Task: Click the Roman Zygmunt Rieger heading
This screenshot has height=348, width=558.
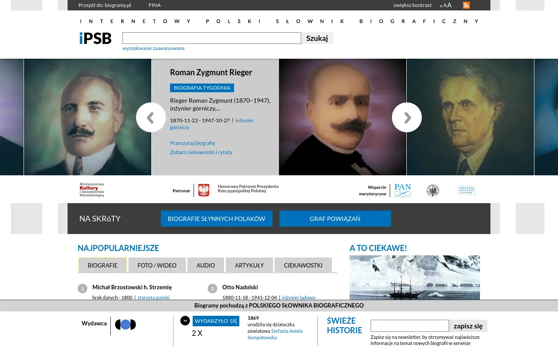Action: click(x=211, y=72)
